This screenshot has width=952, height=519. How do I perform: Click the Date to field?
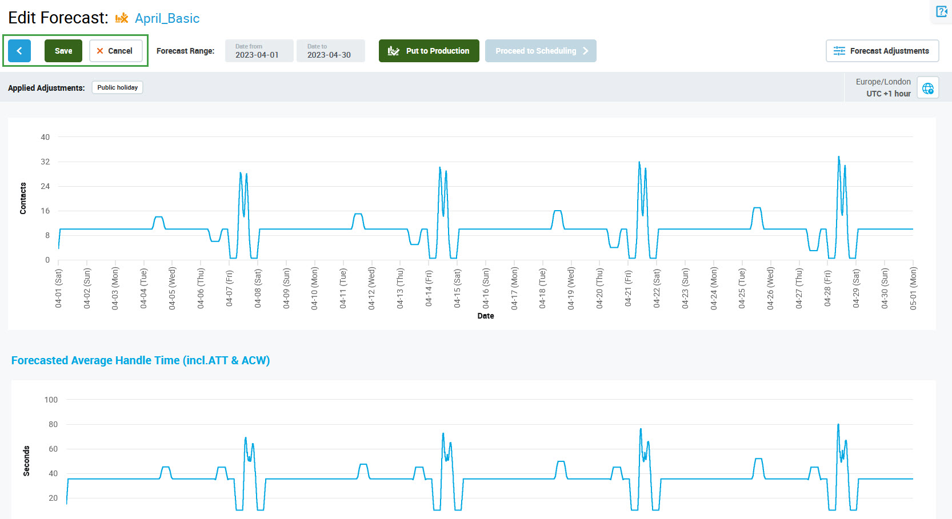coord(330,51)
